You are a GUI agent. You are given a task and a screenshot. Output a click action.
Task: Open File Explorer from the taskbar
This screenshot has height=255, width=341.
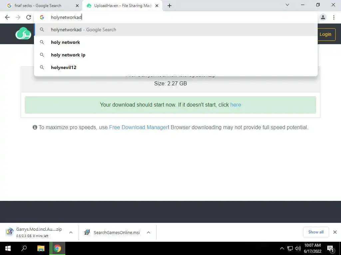[41, 248]
